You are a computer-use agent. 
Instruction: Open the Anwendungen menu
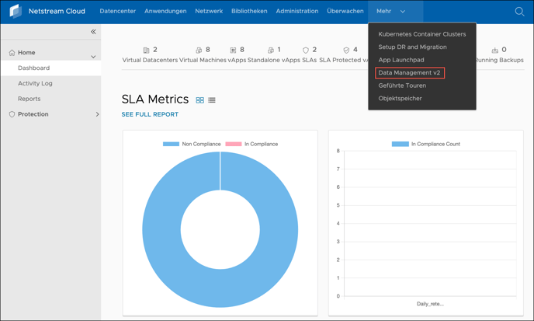165,11
